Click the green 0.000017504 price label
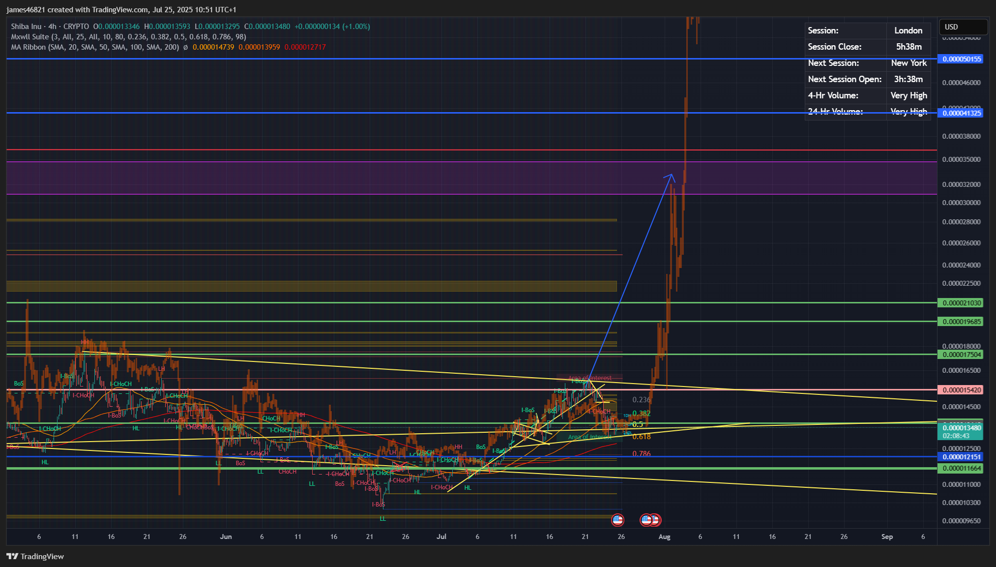 [x=961, y=355]
